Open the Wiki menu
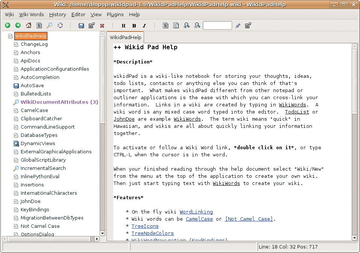Viewport: 360px width, 253px height. (9, 14)
